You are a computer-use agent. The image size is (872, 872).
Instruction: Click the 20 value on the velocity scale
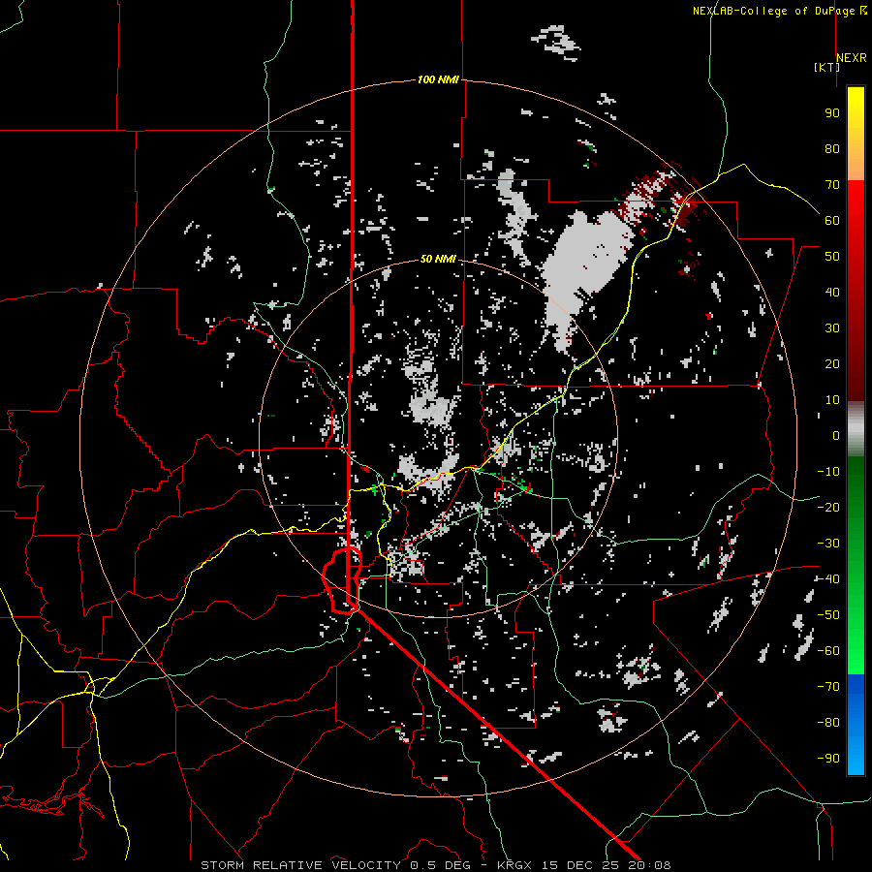832,364
